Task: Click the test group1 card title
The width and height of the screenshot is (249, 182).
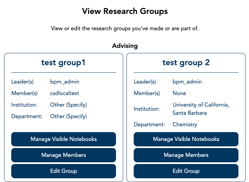Action: tap(64, 62)
